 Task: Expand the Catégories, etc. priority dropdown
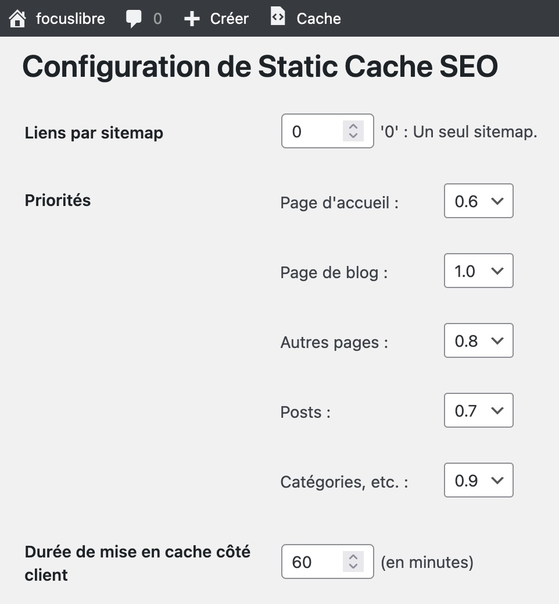(x=479, y=480)
